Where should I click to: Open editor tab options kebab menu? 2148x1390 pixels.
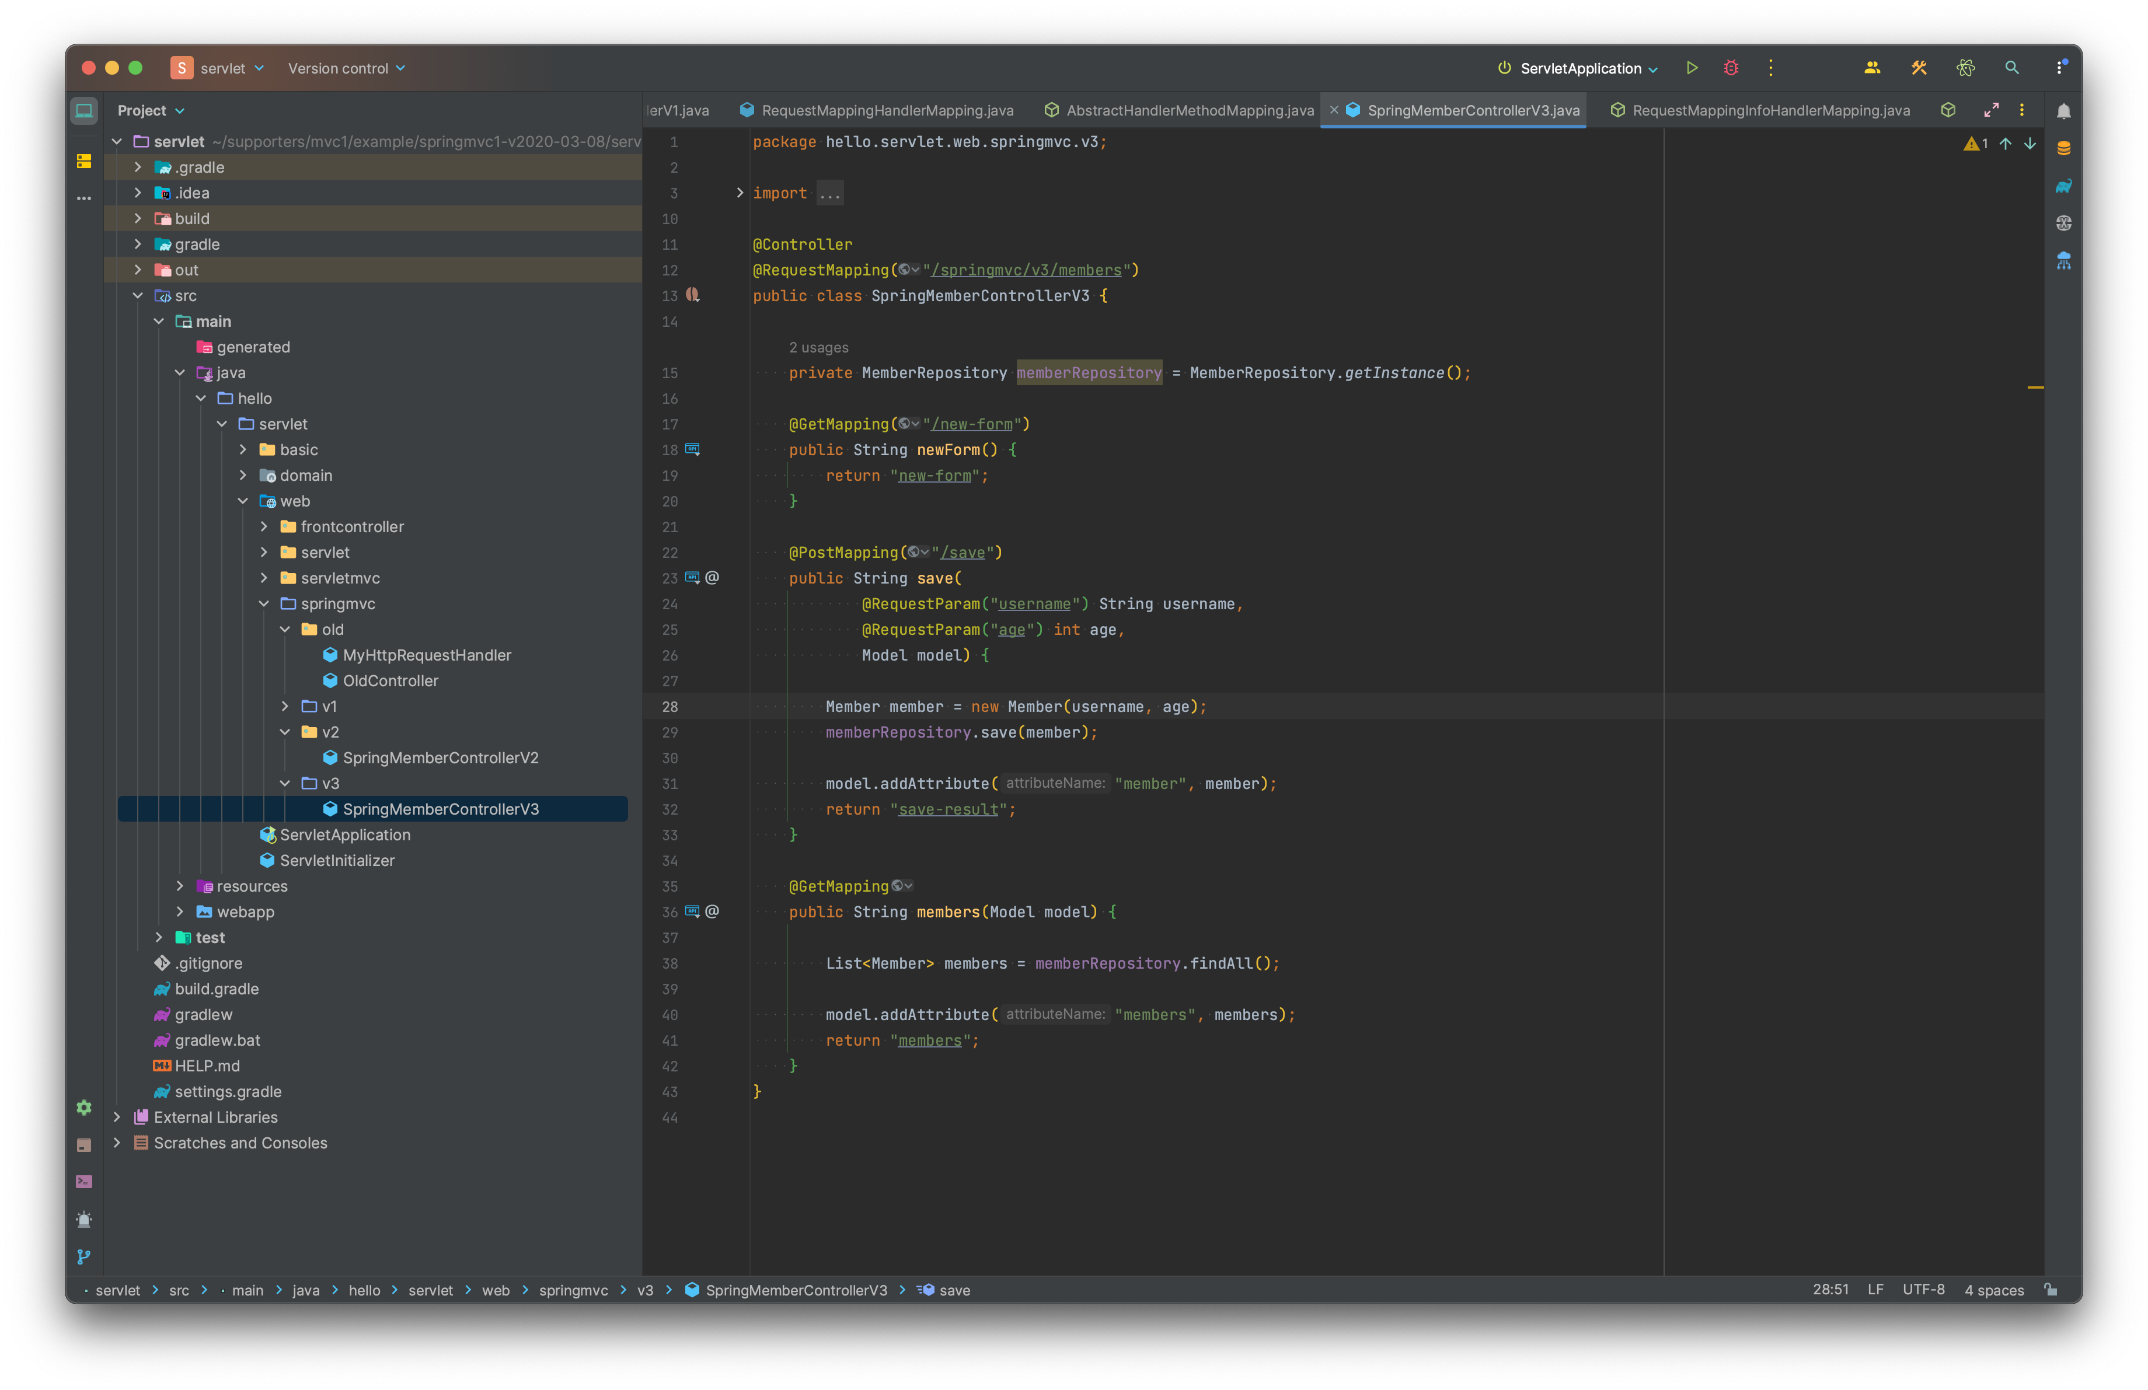point(2023,110)
